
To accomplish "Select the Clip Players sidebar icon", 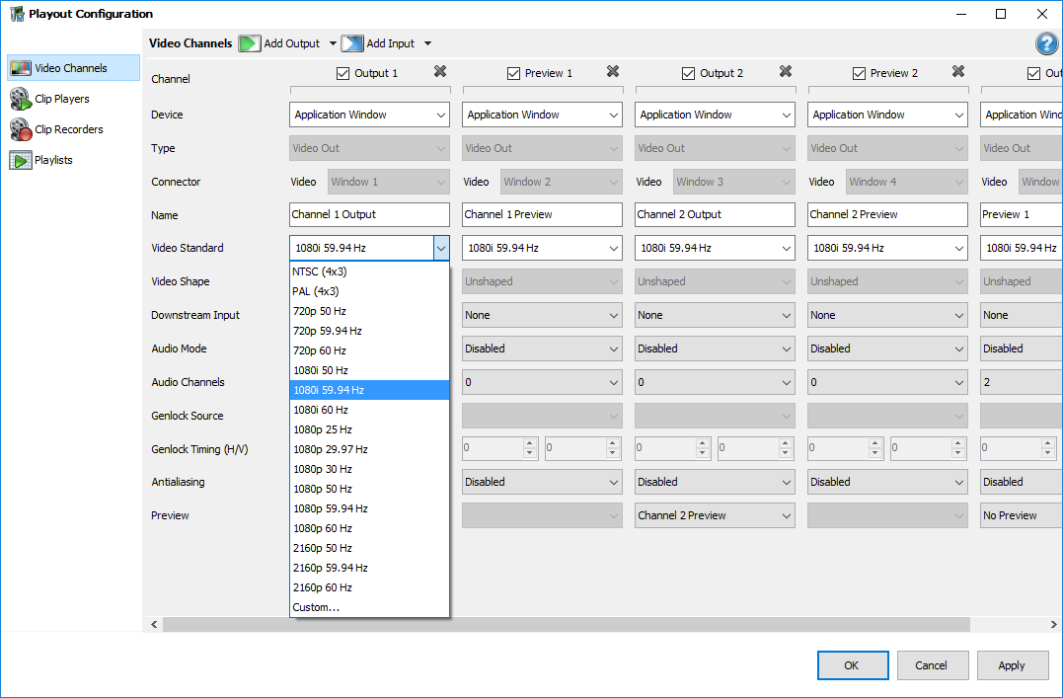I will pos(21,99).
